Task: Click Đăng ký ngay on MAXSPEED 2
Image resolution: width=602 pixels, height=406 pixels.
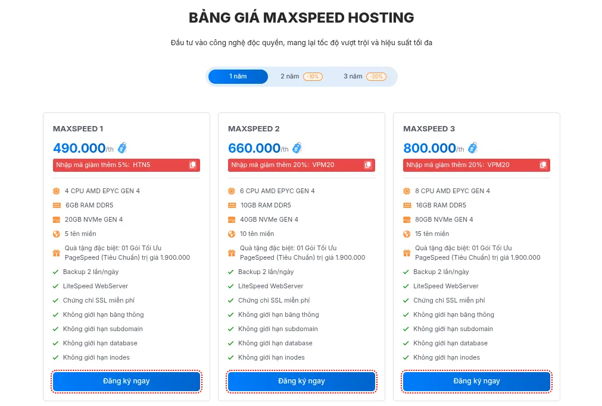Action: (301, 381)
